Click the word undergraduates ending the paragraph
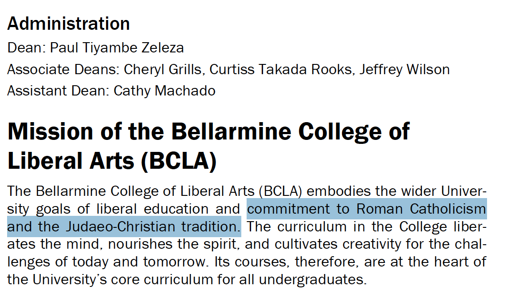The image size is (511, 302). click(x=313, y=279)
